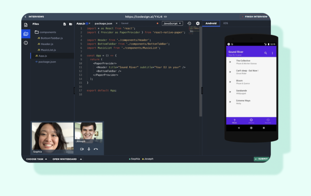Play the Bloom track

tap(230, 82)
